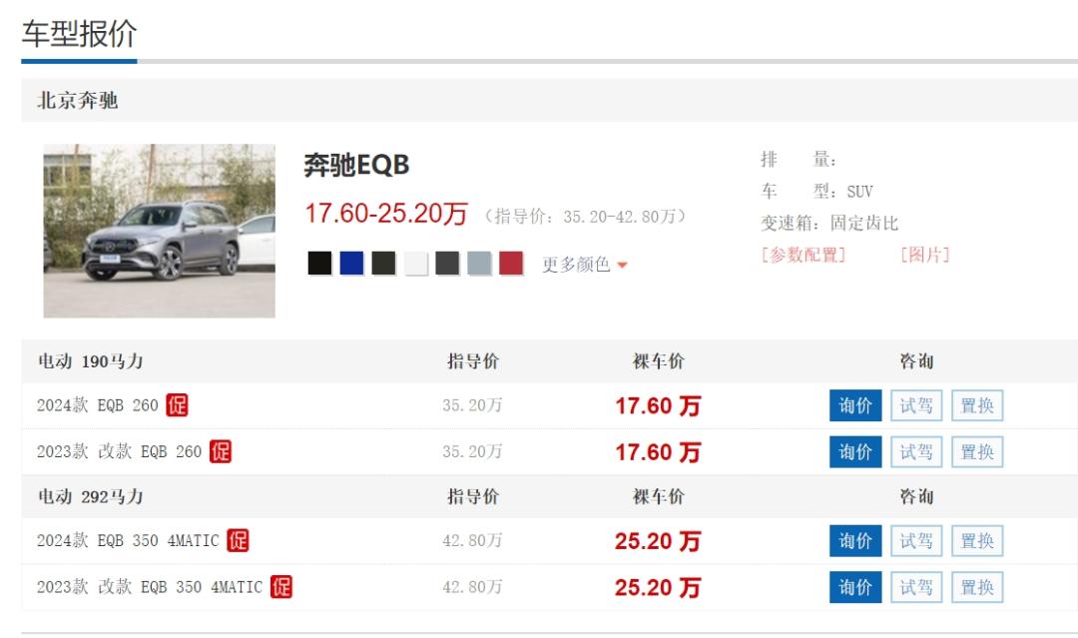Open the 促 promo badge for 2024款 EQB 350 4MATIC
Image resolution: width=1078 pixels, height=638 pixels.
238,540
